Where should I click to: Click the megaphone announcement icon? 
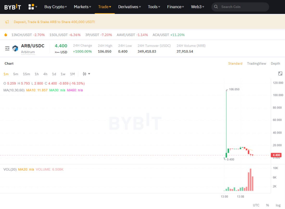7,22
